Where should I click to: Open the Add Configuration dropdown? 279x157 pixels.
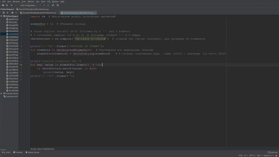coord(28,5)
